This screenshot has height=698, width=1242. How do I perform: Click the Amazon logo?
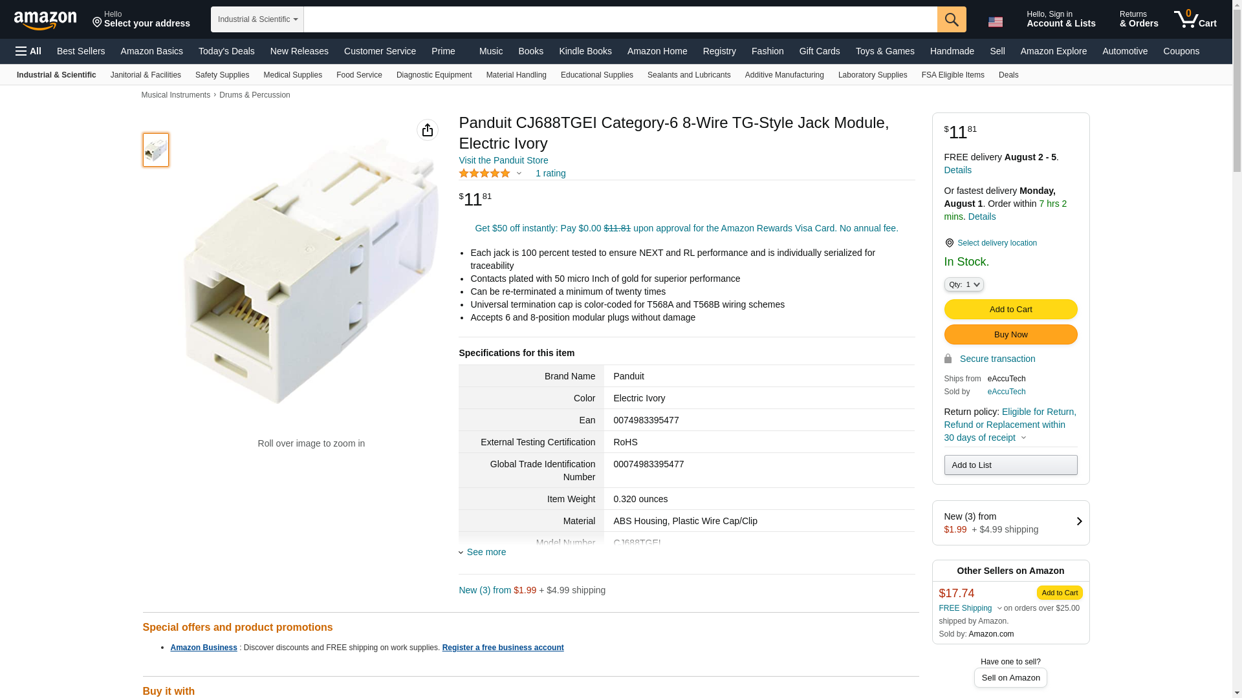point(45,20)
